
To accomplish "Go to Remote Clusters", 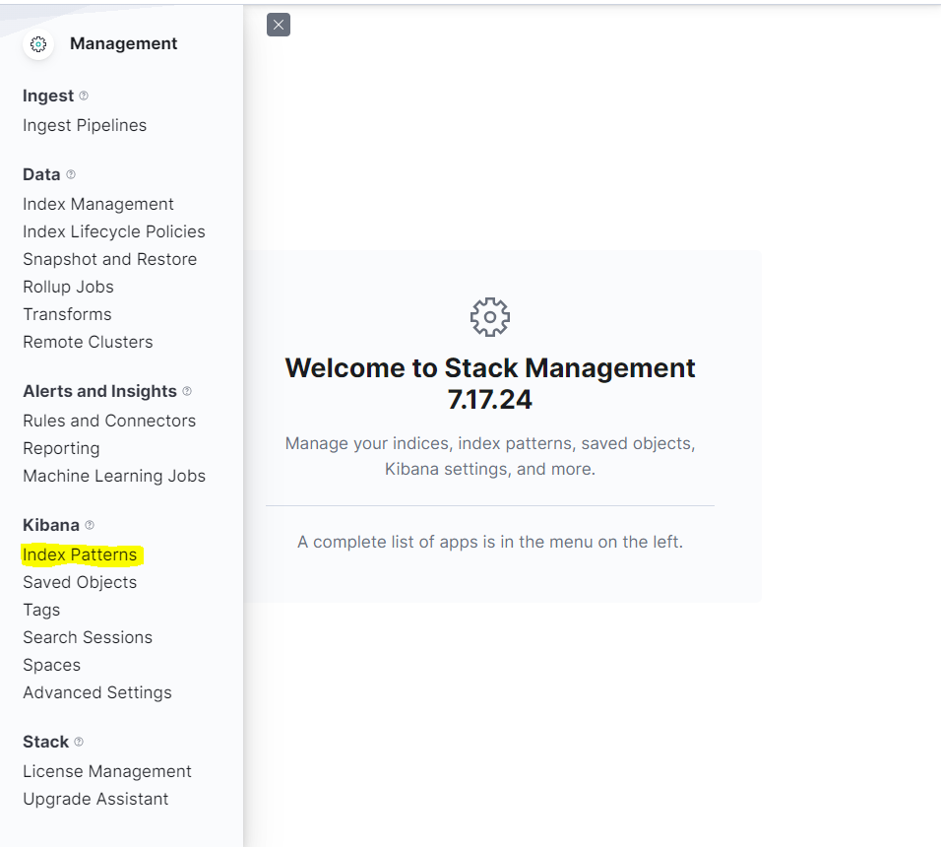I will [x=89, y=342].
